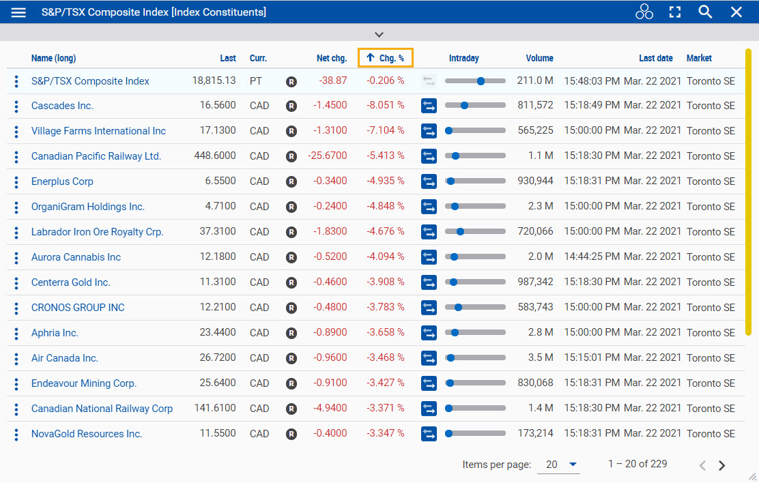
Task: Click the greyed intraday icon on the Composite Index row
Action: point(429,80)
